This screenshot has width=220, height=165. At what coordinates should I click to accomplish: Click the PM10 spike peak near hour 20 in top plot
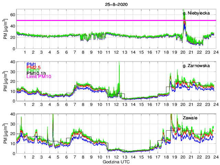point(184,10)
